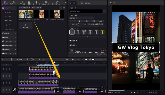Image resolution: width=165 pixels, height=95 pixels.
Task: Collapse the メディア folder section
Action: click(15, 8)
